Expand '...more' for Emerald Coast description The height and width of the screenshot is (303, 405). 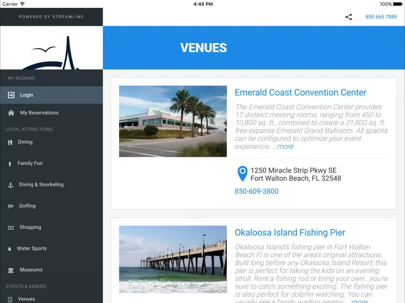283,147
